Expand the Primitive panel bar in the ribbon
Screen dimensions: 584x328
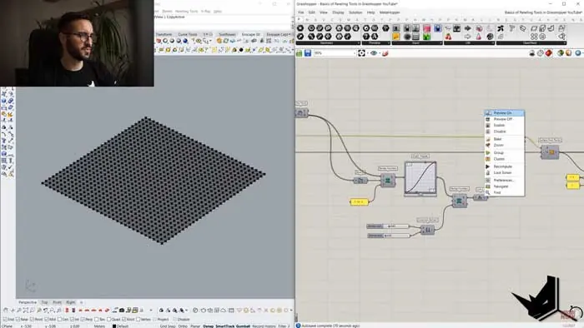coord(375,43)
